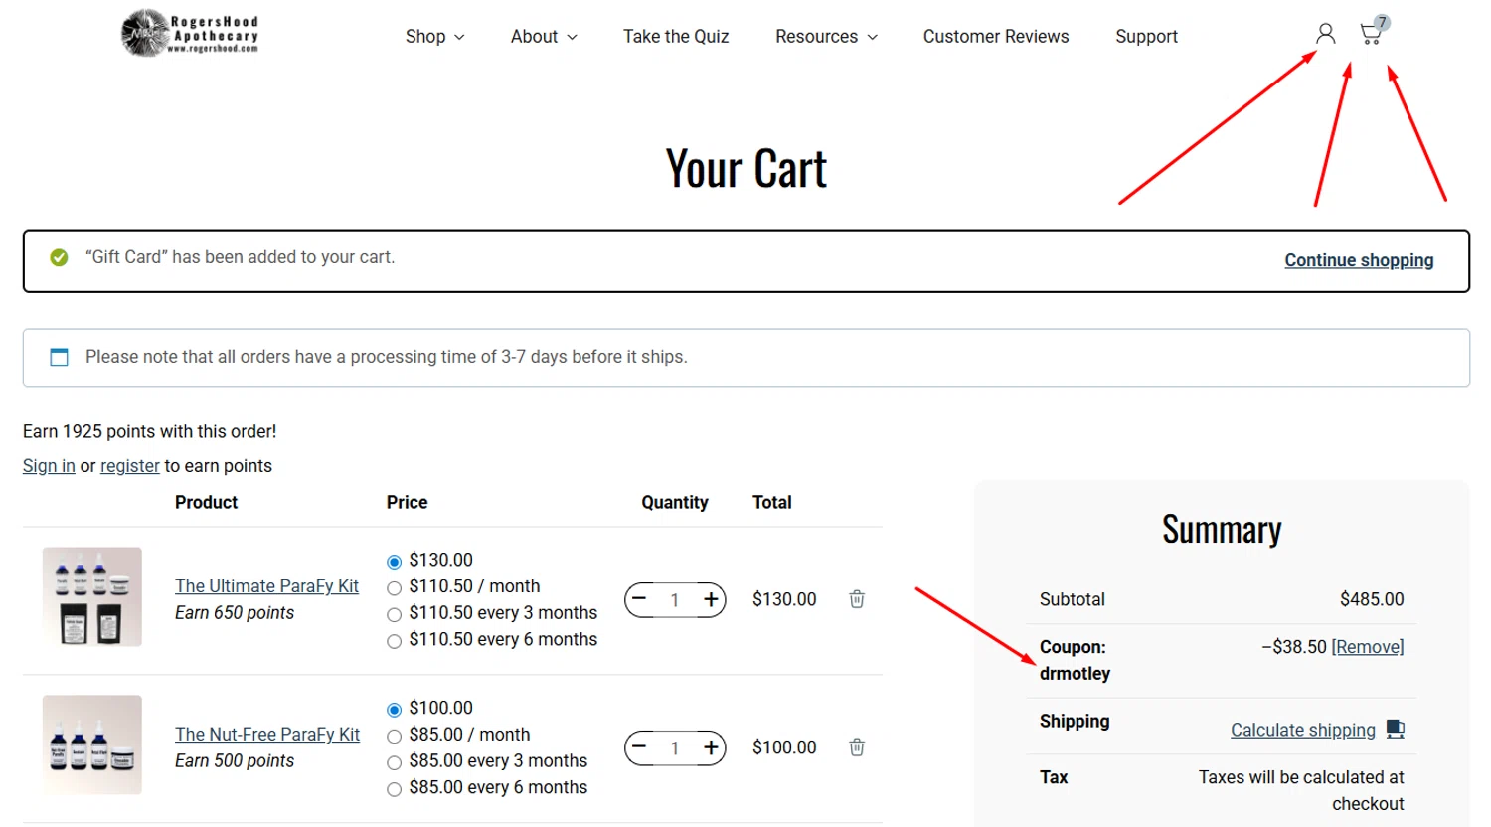Increase quantity of The Ultimate ParaFy Kit
The image size is (1491, 827).
(711, 599)
